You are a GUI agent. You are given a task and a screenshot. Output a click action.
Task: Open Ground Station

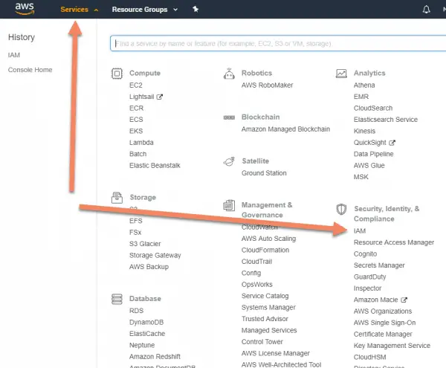tap(264, 173)
